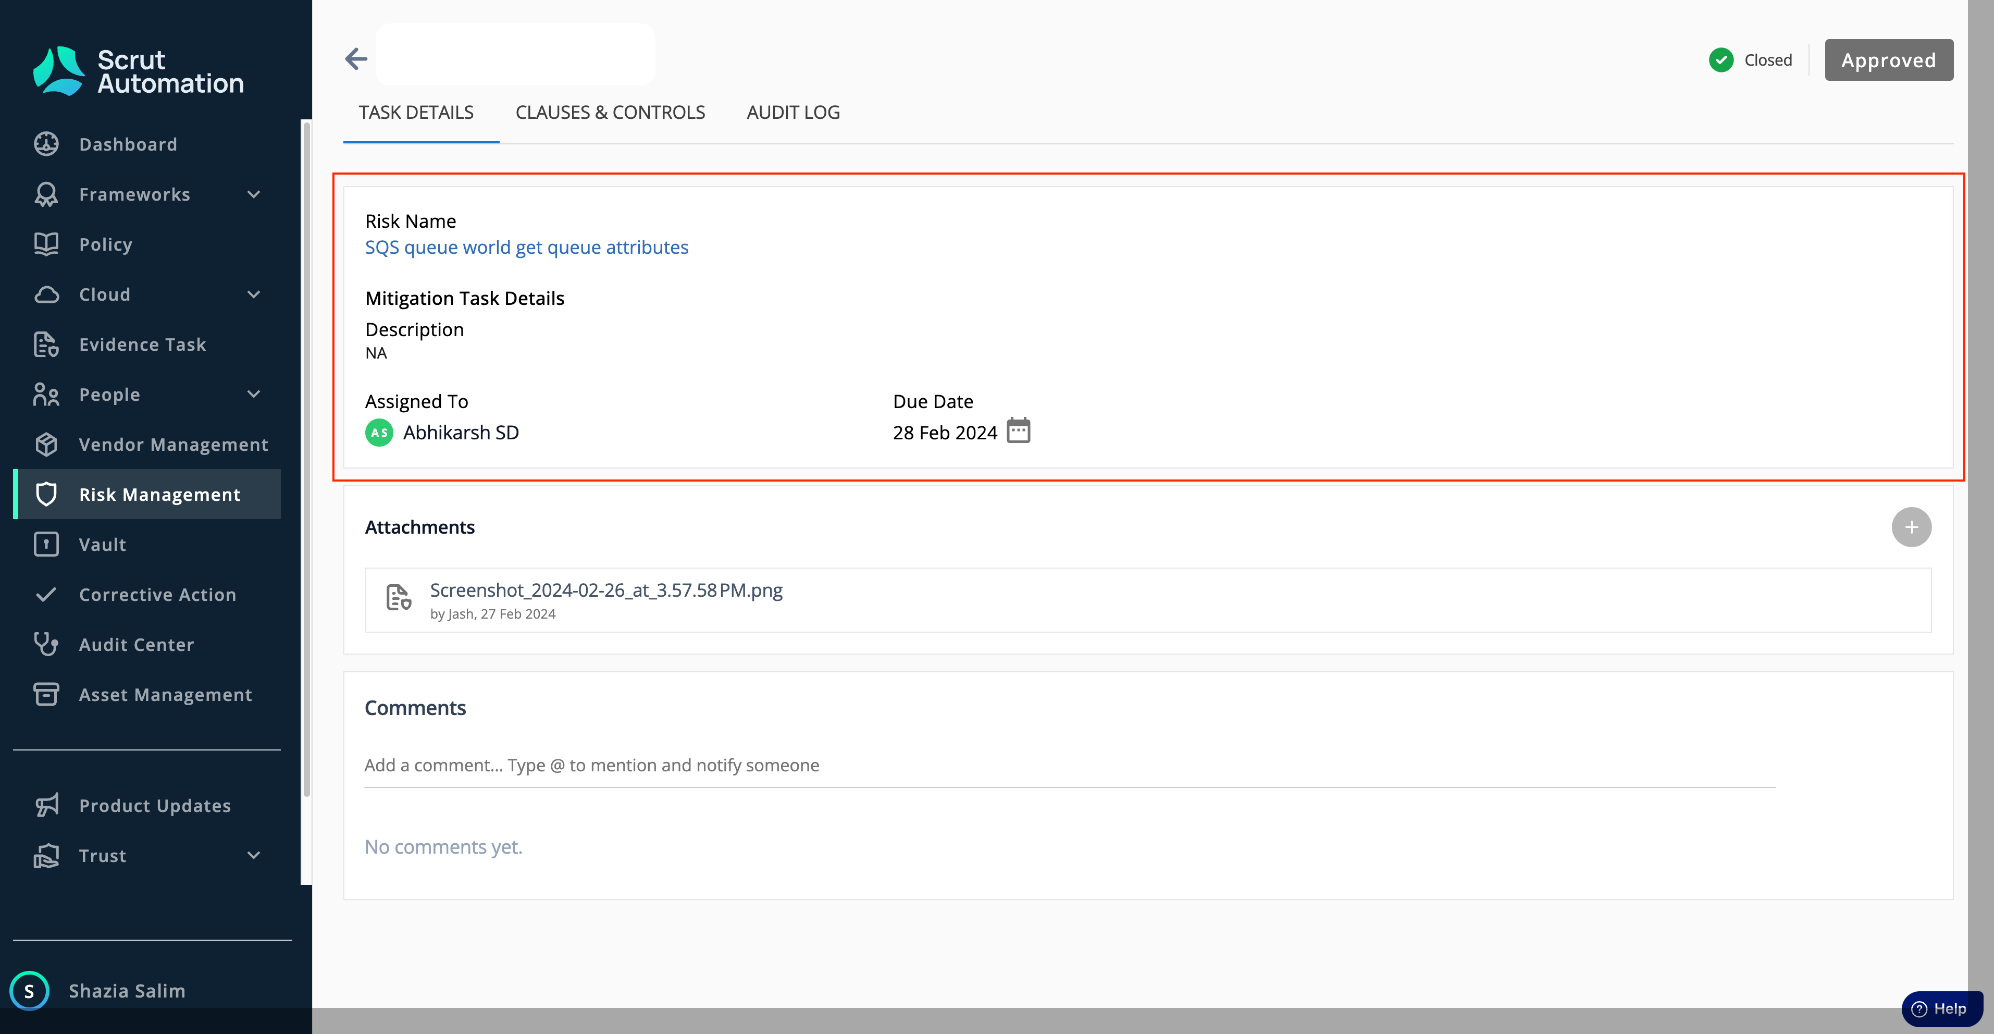Select Risk Management in the sidebar
The image size is (1994, 1034).
[147, 494]
